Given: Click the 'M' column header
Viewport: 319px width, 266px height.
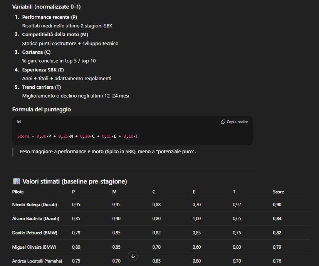Looking at the screenshot, I should [x=114, y=192].
